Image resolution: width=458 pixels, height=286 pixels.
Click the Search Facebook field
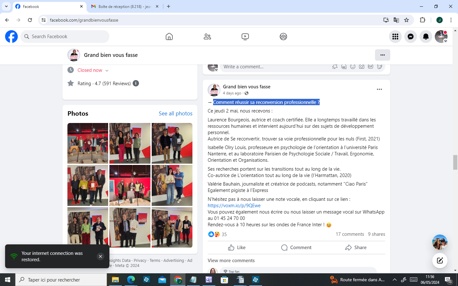click(65, 37)
